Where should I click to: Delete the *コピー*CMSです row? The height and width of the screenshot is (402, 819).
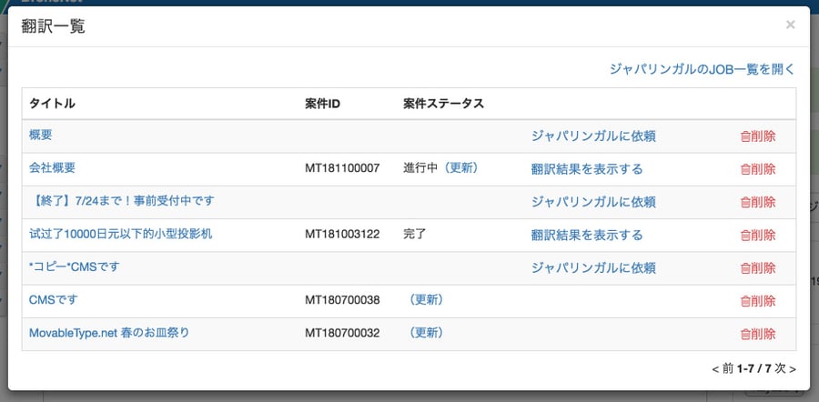point(758,268)
